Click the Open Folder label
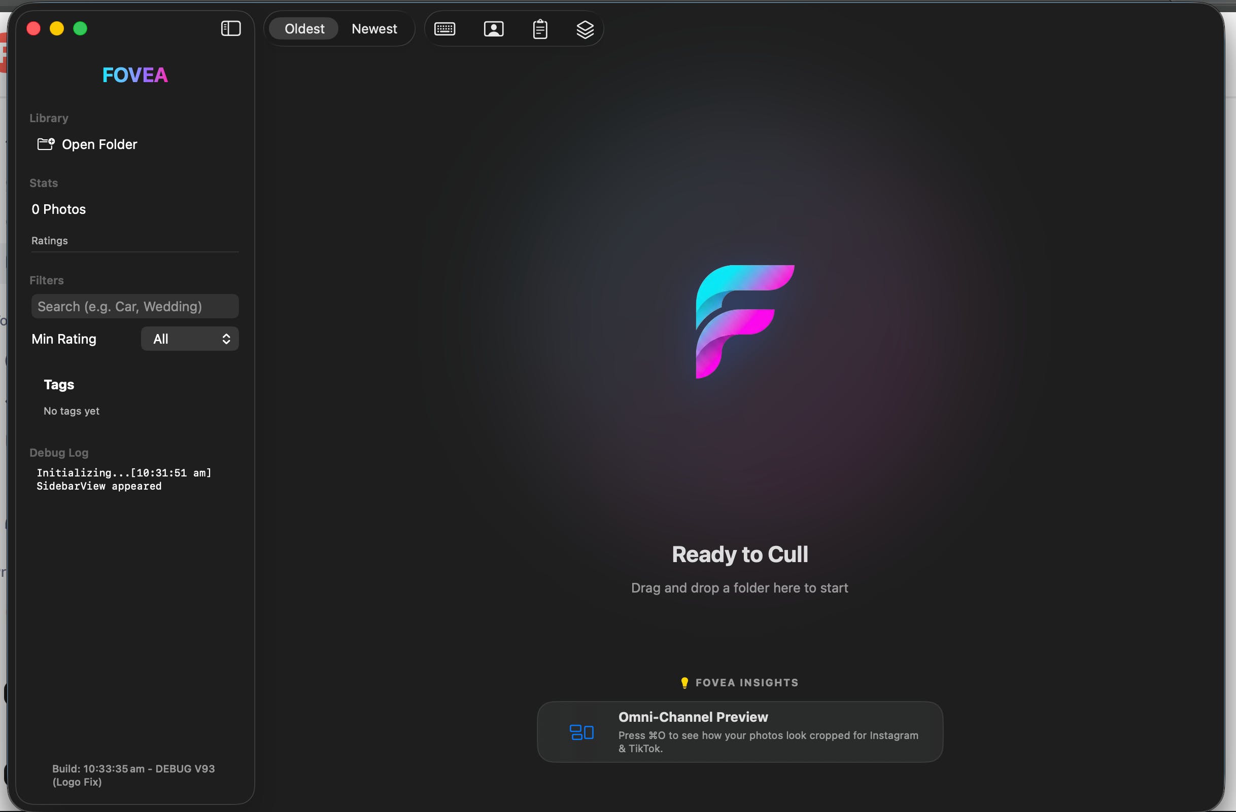This screenshot has height=812, width=1236. pos(99,144)
